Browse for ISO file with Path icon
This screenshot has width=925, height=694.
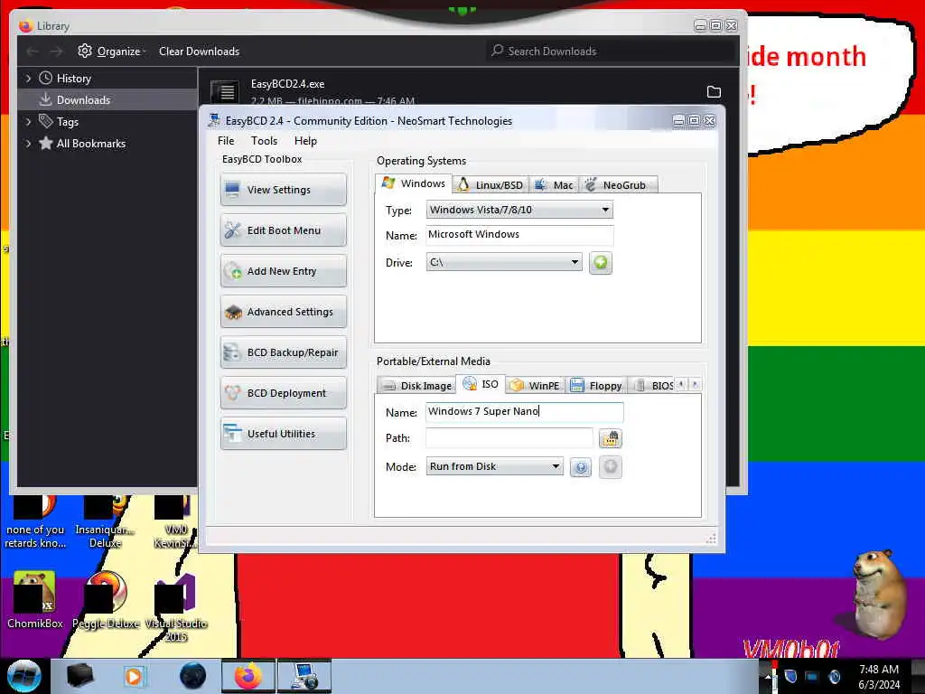pyautogui.click(x=610, y=438)
